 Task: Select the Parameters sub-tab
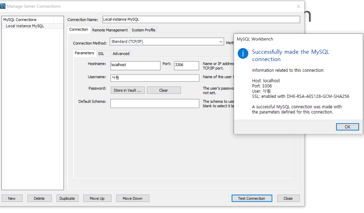(x=84, y=53)
